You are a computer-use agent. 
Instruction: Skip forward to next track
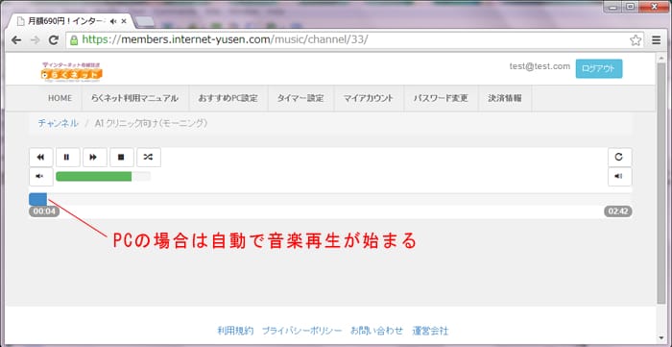[x=94, y=158]
